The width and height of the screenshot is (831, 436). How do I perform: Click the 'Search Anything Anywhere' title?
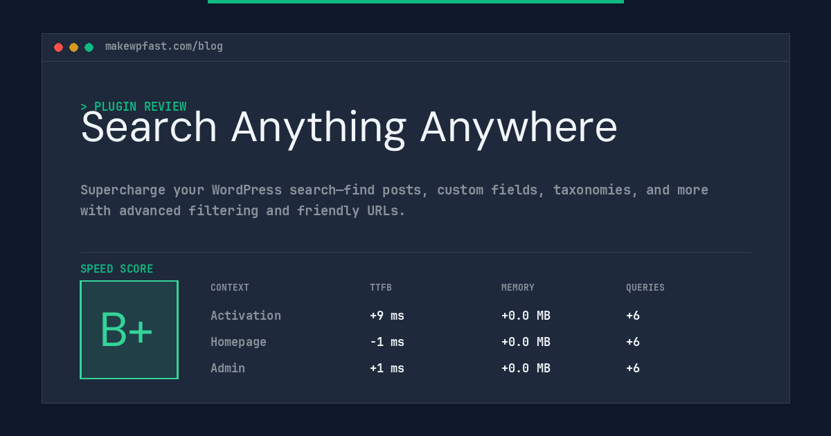click(349, 128)
